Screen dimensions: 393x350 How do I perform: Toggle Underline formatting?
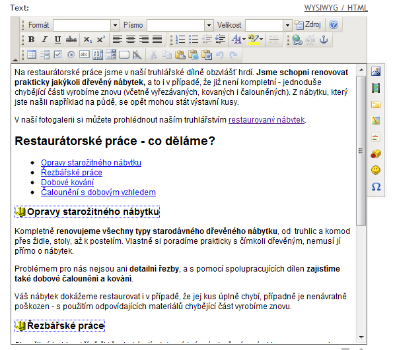click(x=57, y=40)
